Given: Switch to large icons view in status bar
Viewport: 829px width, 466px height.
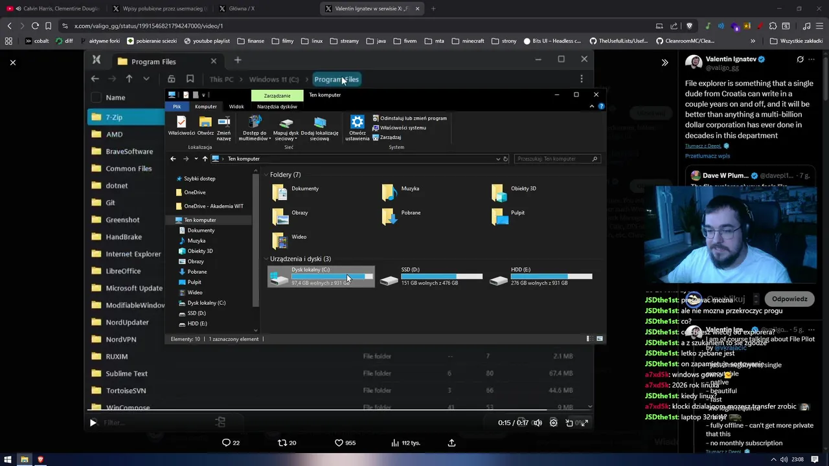Looking at the screenshot, I should coord(600,338).
